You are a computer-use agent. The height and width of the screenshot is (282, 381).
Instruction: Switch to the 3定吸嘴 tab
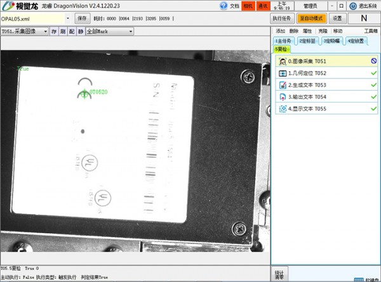pyautogui.click(x=331, y=41)
